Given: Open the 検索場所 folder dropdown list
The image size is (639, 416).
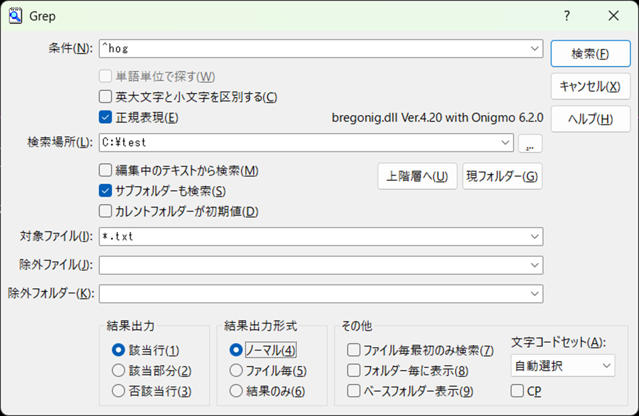Looking at the screenshot, I should coord(505,142).
